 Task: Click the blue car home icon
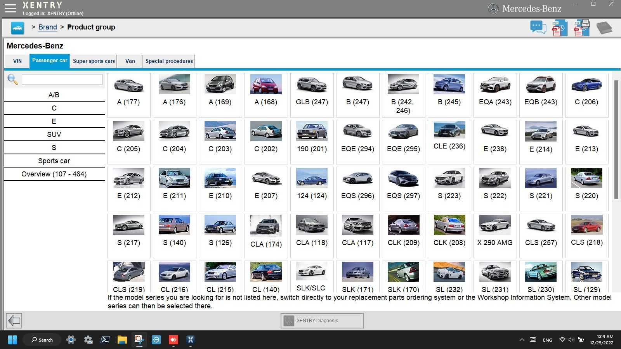[17, 28]
